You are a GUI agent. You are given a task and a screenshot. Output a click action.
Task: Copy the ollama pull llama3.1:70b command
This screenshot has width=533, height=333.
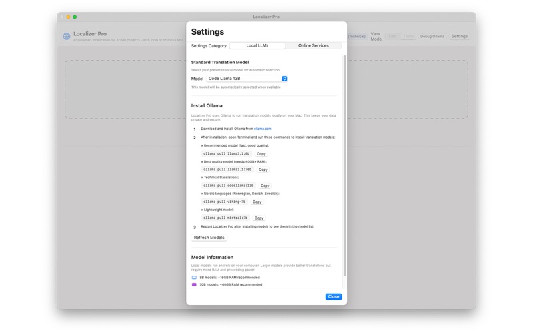pyautogui.click(x=263, y=170)
